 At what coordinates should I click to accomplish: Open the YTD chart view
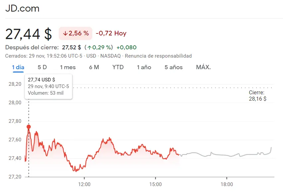[x=118, y=67]
